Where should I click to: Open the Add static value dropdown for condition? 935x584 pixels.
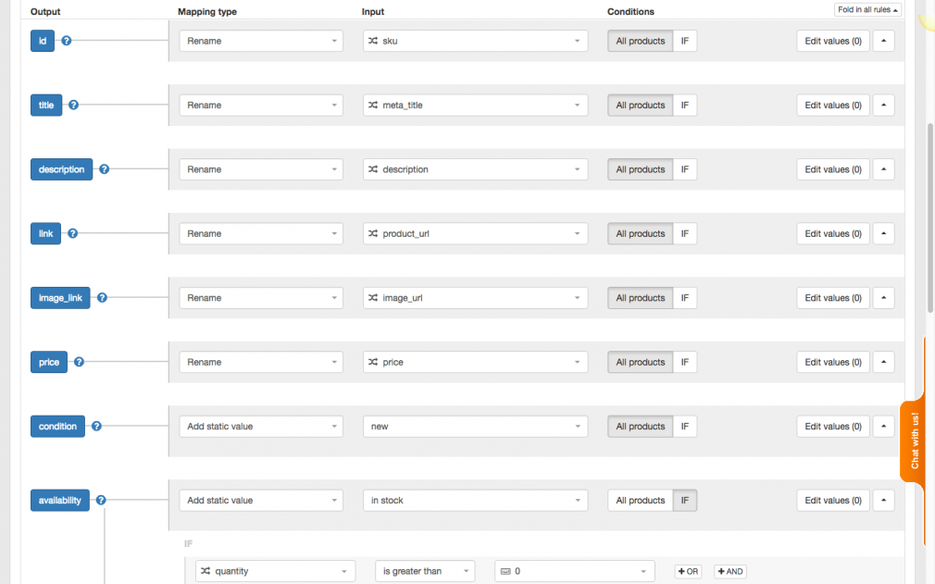tap(260, 426)
